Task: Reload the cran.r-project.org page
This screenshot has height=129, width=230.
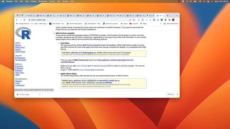Action: pos(24,20)
